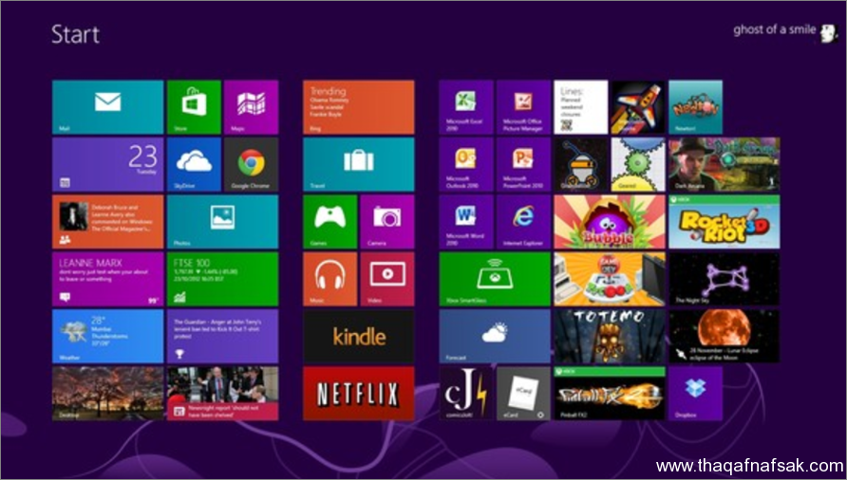Open the Games Xbox controller tile
The height and width of the screenshot is (480, 847).
point(329,221)
